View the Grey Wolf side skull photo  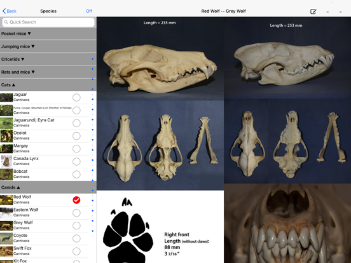click(287, 58)
